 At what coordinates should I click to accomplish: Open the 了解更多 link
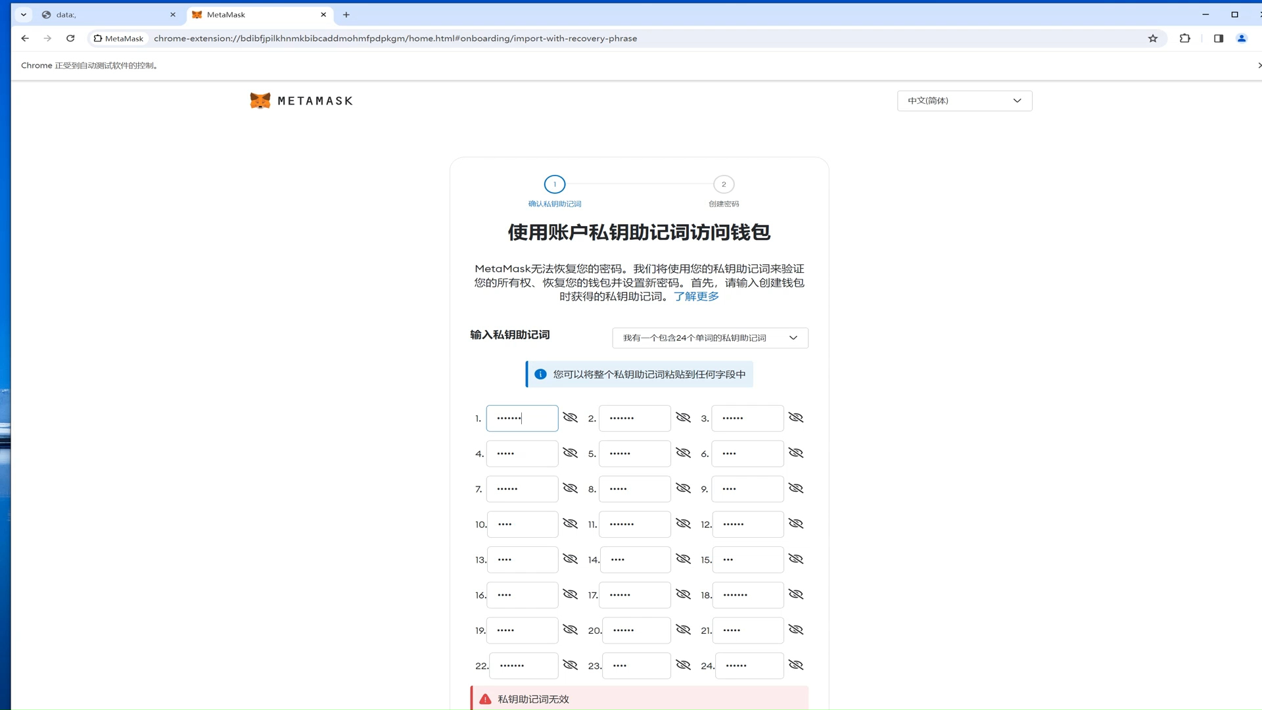point(696,296)
